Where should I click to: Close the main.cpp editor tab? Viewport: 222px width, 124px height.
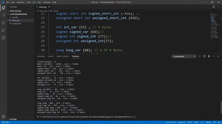pos(49,7)
